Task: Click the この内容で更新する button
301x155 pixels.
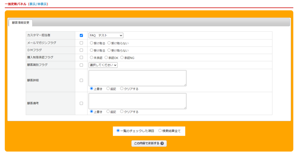Action: [149, 143]
